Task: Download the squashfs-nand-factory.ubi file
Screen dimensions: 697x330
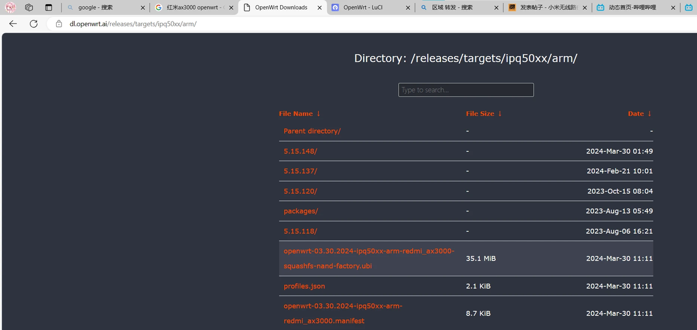Action: point(369,259)
